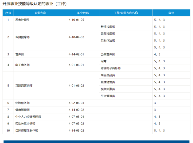Click sequence number 5 for 互联网营销师
This screenshot has height=143, width=193.
point(8,86)
